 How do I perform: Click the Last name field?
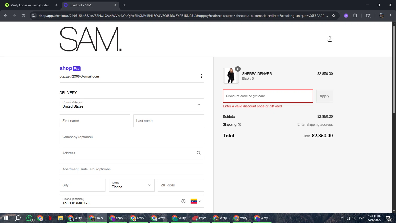point(168,121)
